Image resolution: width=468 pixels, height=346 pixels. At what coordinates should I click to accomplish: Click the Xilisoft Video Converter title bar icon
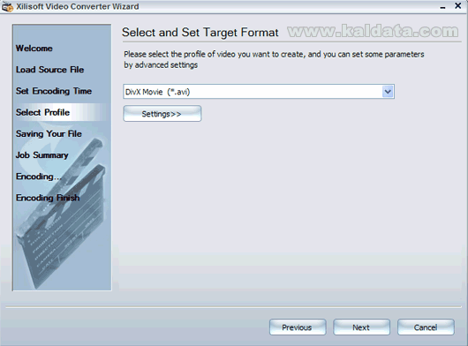tap(7, 6)
